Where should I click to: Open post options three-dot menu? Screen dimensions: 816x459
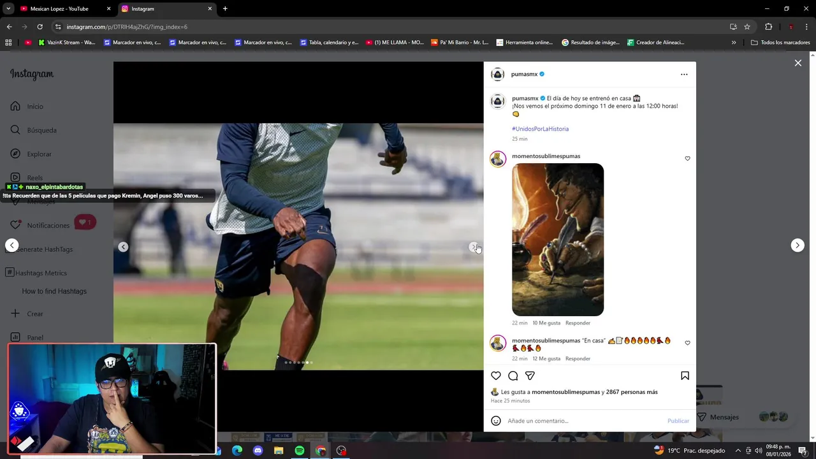(x=684, y=75)
